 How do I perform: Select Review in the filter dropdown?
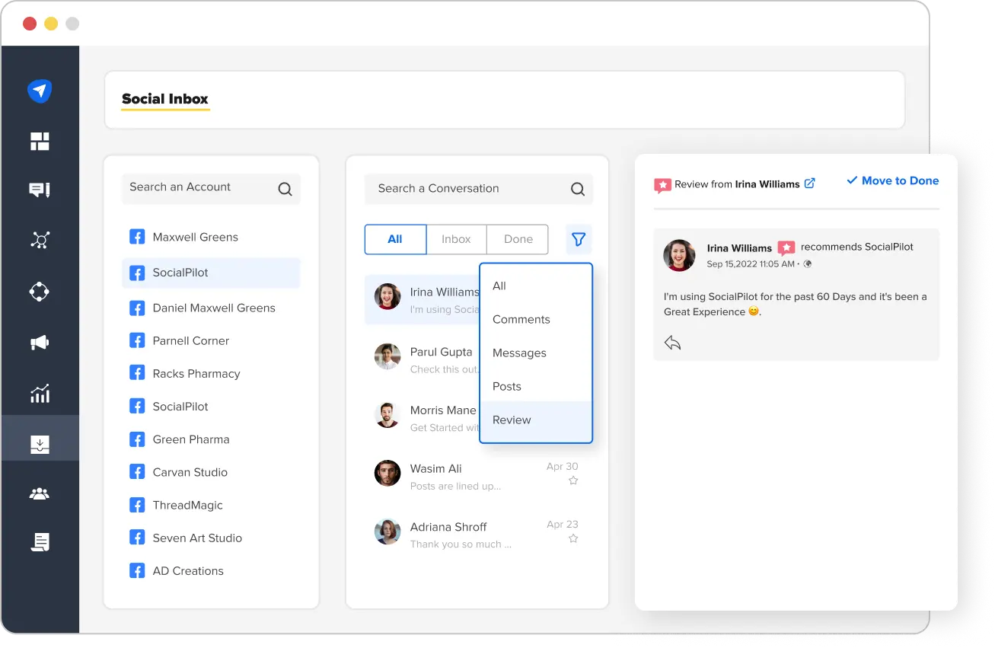536,420
